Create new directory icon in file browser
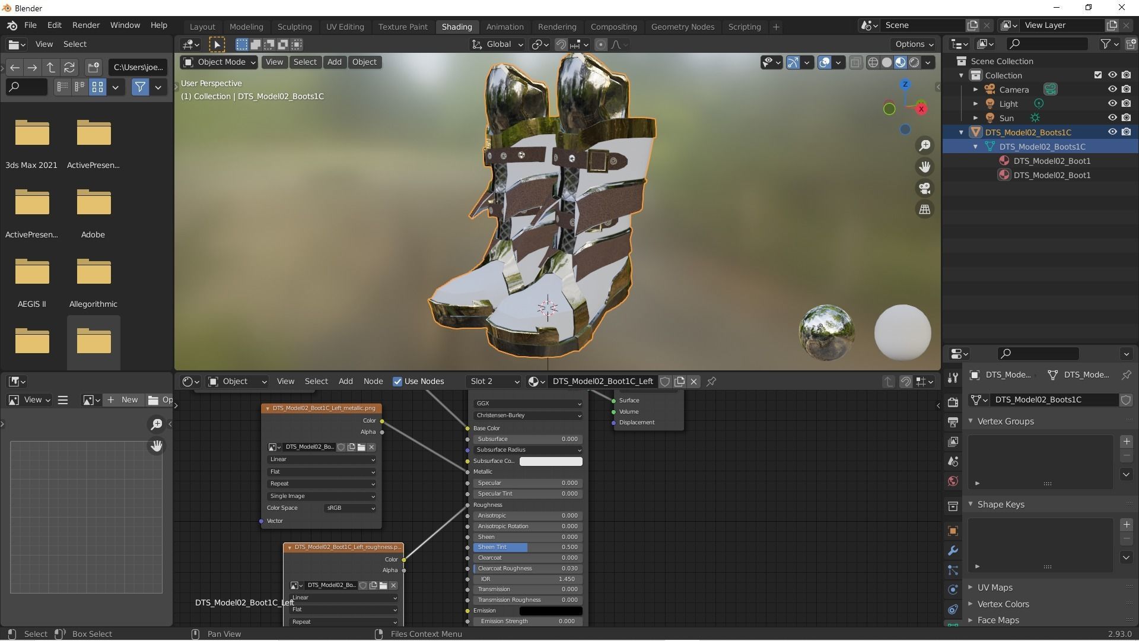The height and width of the screenshot is (641, 1139). pyautogui.click(x=93, y=68)
